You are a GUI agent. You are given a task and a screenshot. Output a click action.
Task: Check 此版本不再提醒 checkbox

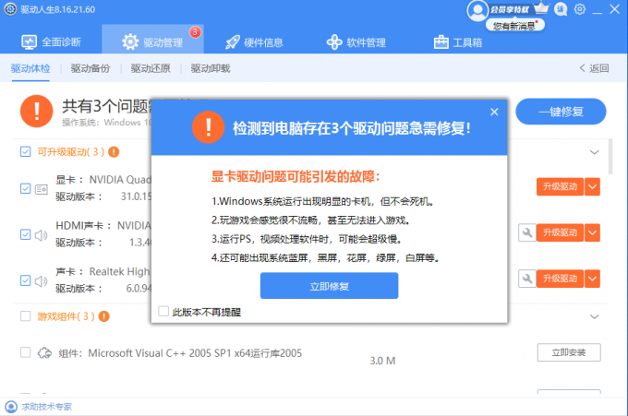(163, 311)
